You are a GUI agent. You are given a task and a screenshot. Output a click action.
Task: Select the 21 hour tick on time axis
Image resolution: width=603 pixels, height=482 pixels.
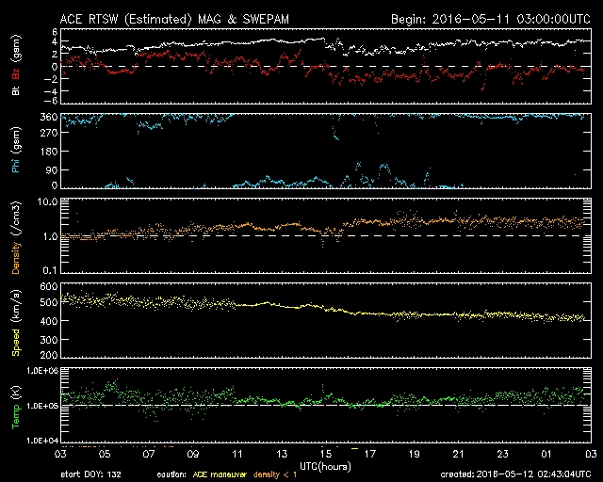[x=458, y=454]
